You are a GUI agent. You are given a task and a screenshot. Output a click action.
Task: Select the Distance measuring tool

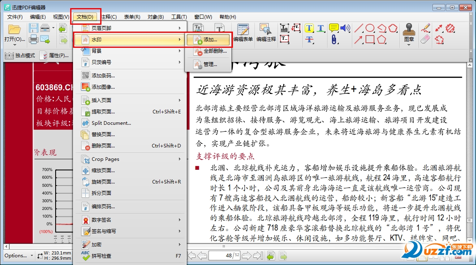(x=439, y=28)
